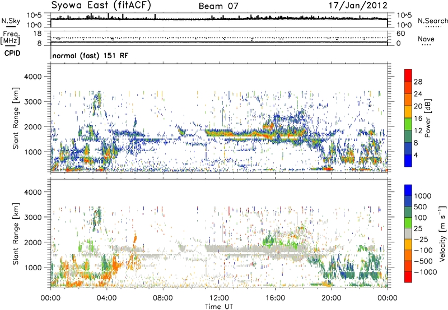The image size is (448, 310).
Task: Pick the Power colorbar segment between 8 and 12
Action: (x=408, y=137)
